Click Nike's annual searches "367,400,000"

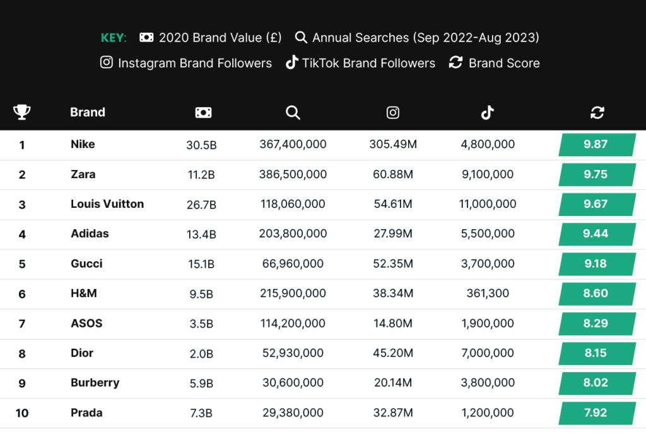point(293,144)
